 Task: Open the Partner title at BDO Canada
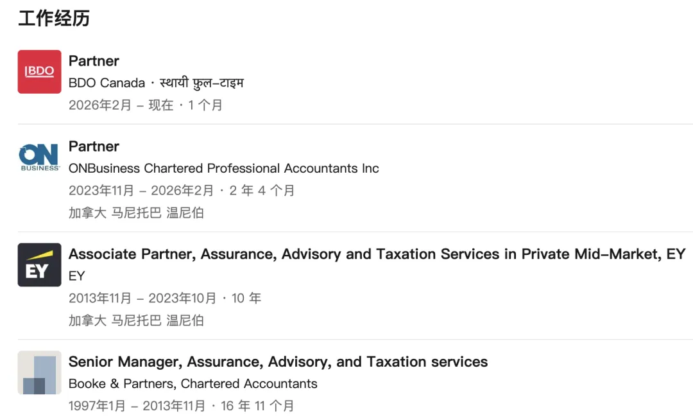click(x=94, y=61)
